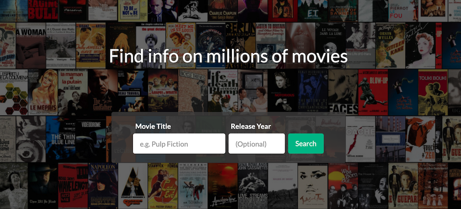Open the Charlie Chaplin Gold Rush poster
Viewport: 461px width, 209px height.
pos(223,11)
